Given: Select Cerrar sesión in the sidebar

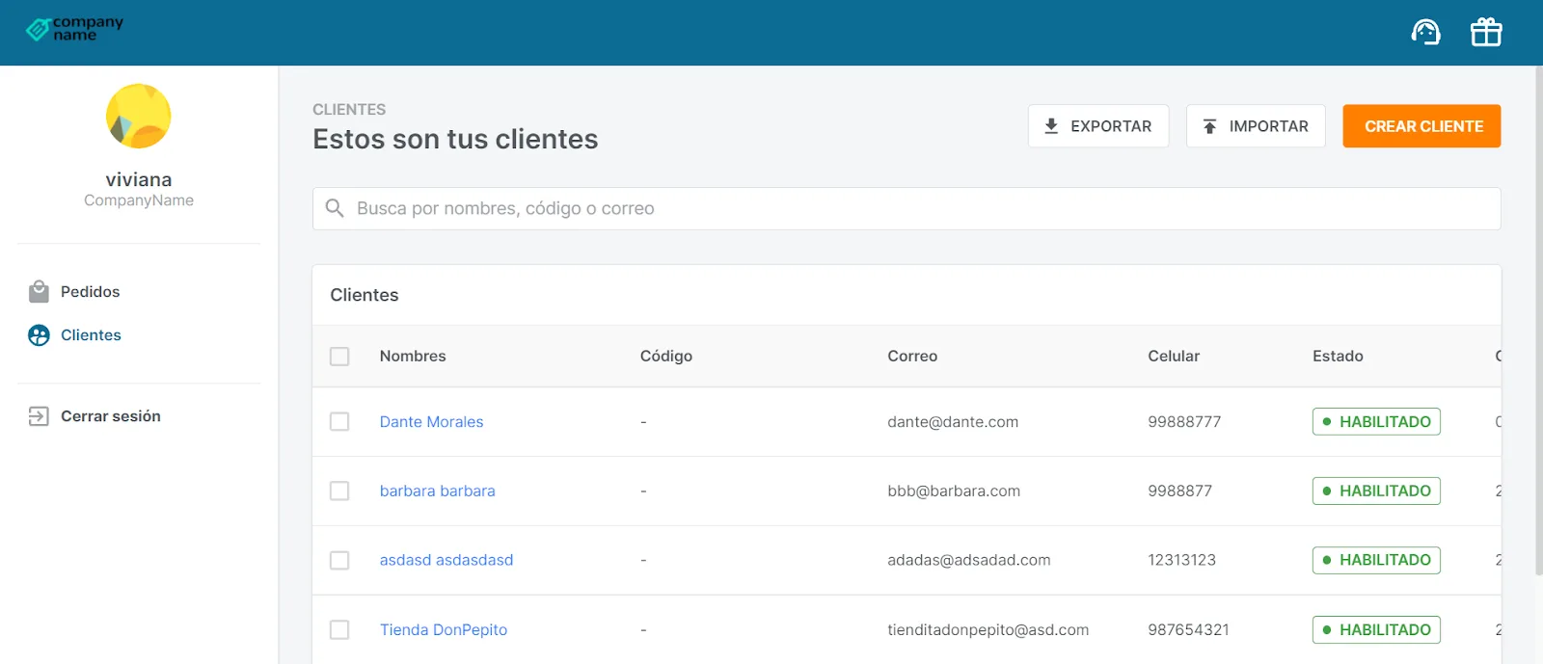Looking at the screenshot, I should [111, 416].
